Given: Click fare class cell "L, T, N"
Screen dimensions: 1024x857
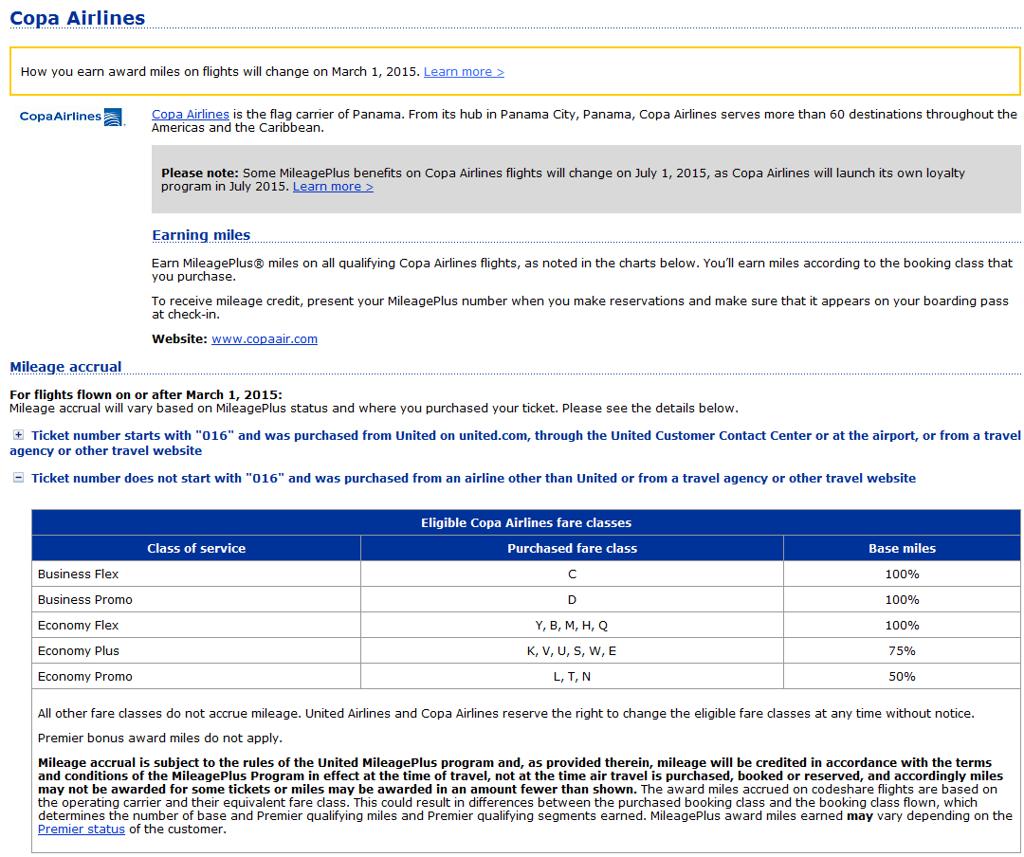Looking at the screenshot, I should click(x=572, y=677).
